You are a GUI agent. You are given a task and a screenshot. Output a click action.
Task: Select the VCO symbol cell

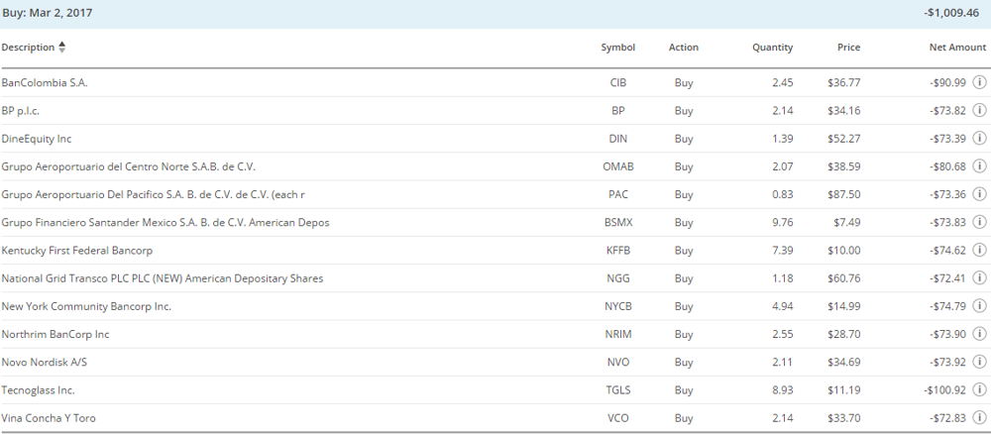click(617, 417)
